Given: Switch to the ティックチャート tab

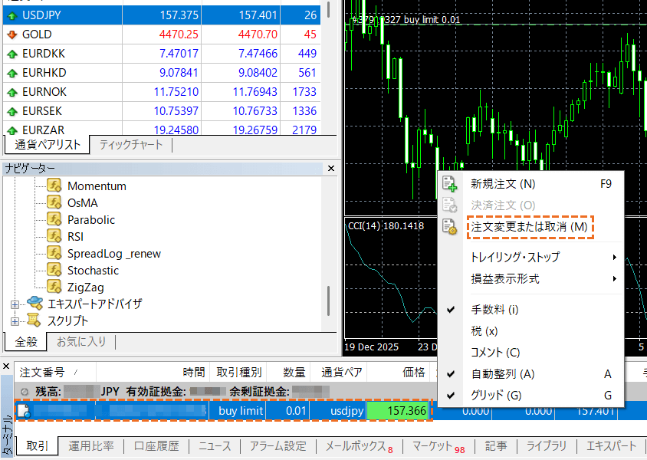Looking at the screenshot, I should point(130,145).
